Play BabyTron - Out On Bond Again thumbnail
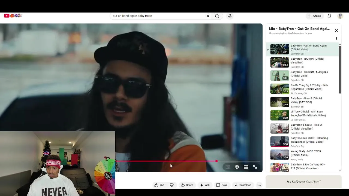349x196 pixels. click(280, 49)
